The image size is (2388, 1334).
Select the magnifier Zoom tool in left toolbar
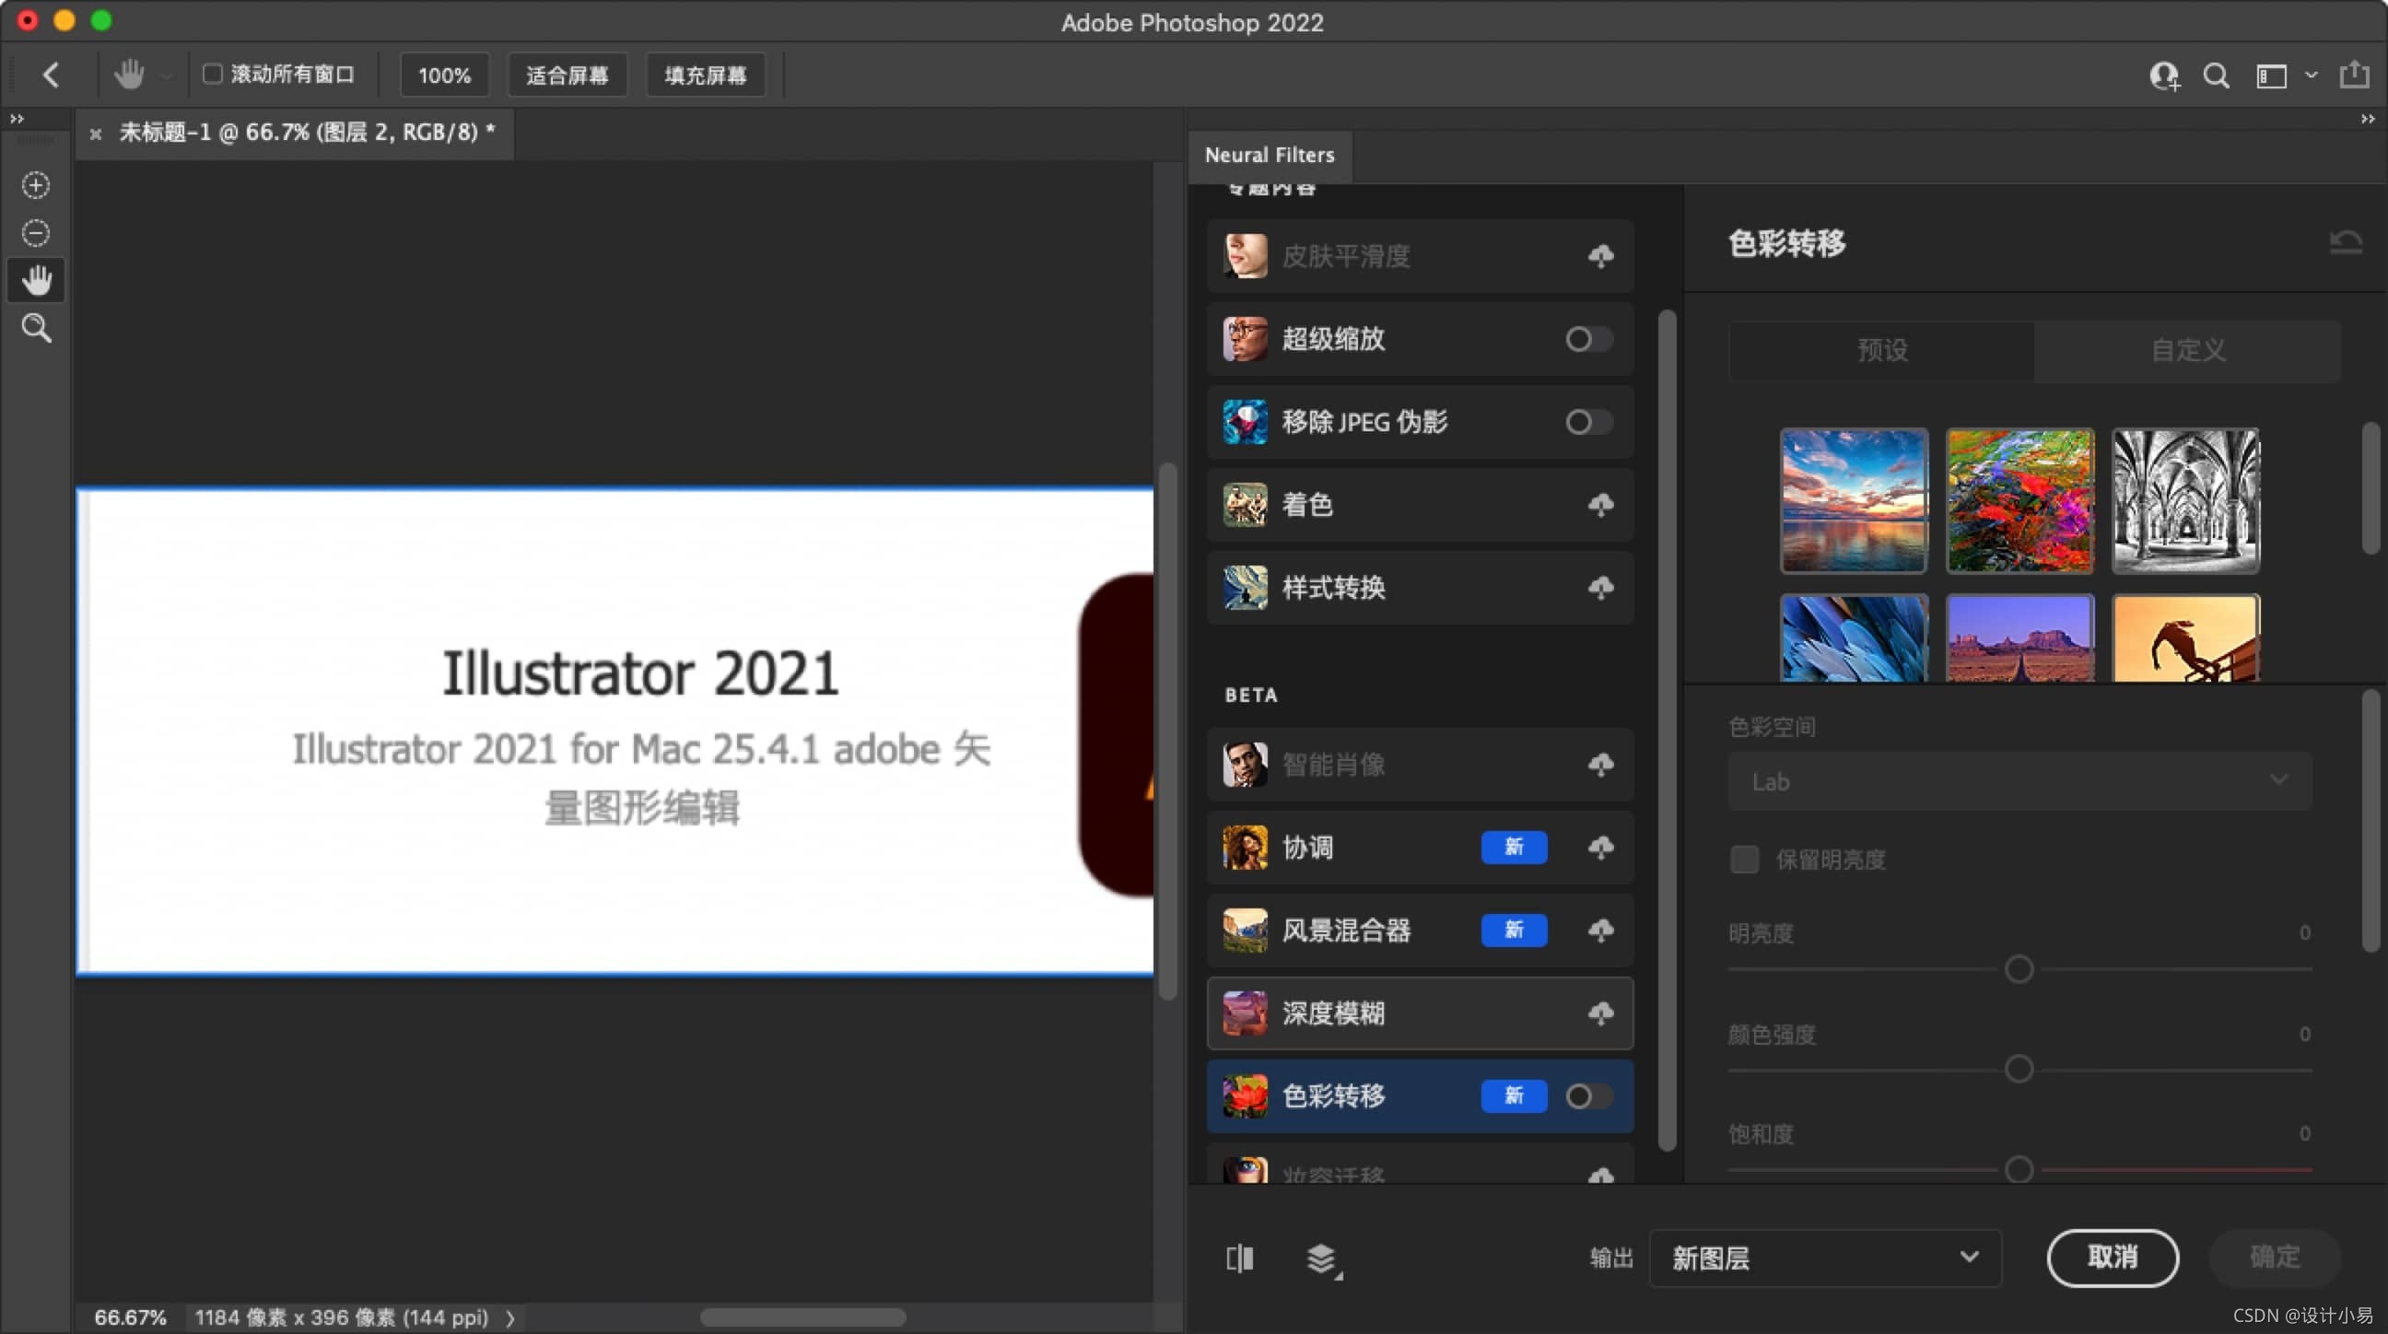click(x=36, y=328)
